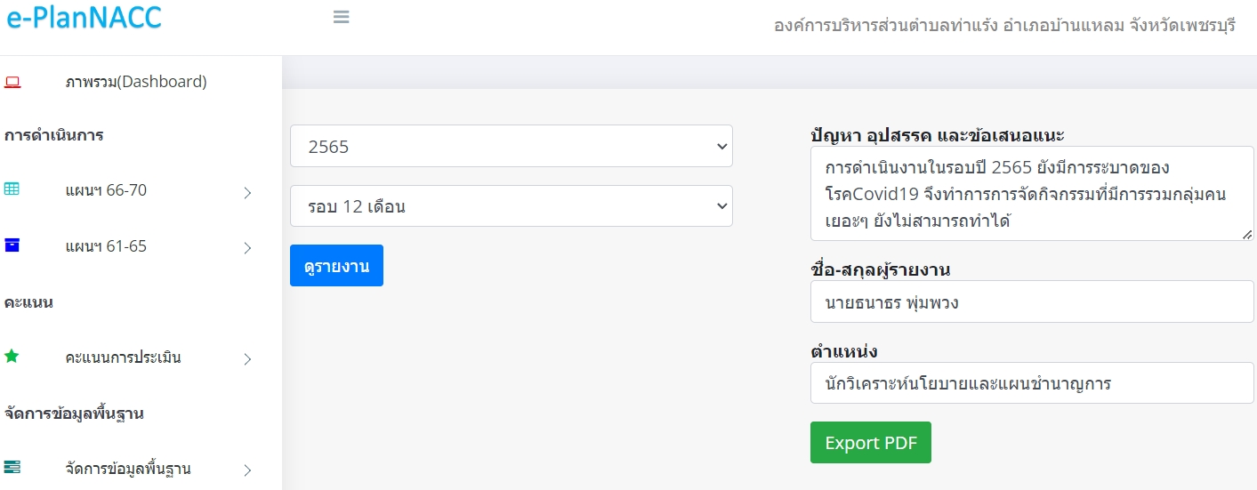The height and width of the screenshot is (490, 1257).
Task: Click the e-PlanNACC logo
Action: click(84, 18)
